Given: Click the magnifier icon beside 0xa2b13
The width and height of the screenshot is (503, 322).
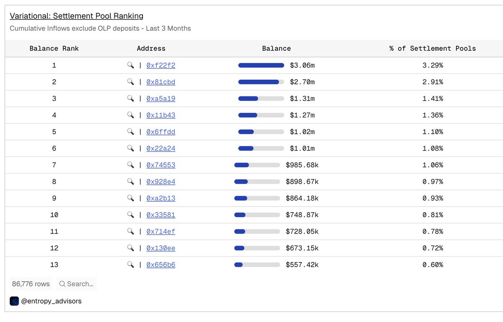Looking at the screenshot, I should [x=130, y=198].
